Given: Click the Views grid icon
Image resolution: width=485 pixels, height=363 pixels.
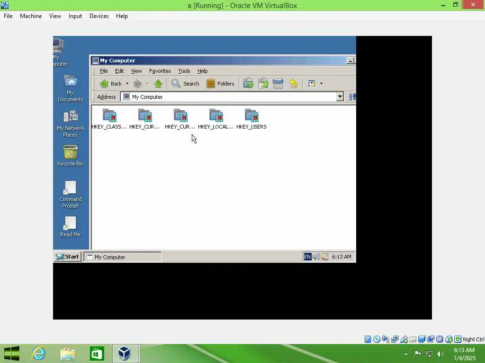Looking at the screenshot, I should [312, 83].
